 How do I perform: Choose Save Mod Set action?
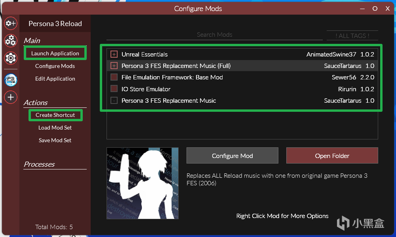[x=55, y=140]
